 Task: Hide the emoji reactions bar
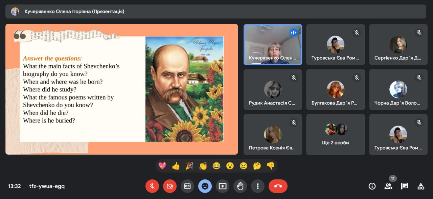205,186
